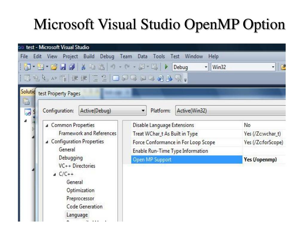Click the Navigate Backward icon
Viewport: 306px width, 229px height.
click(141, 67)
